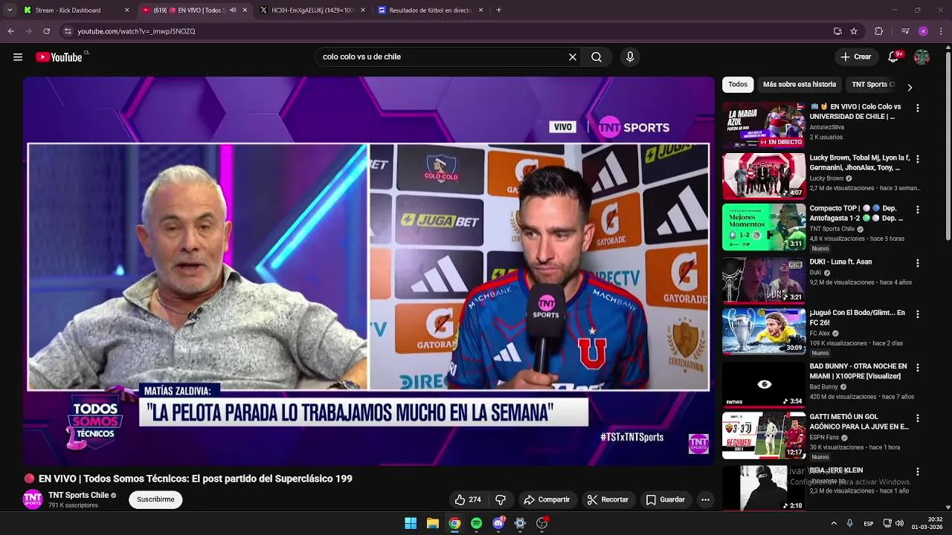Screen dimensions: 952x535
Task: Open Chrome extensions puzzle icon
Action: [879, 31]
